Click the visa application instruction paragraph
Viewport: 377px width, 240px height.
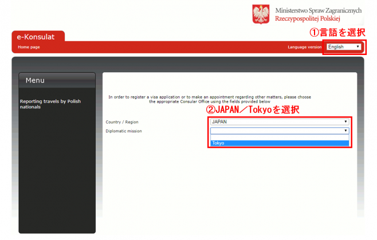[209, 99]
